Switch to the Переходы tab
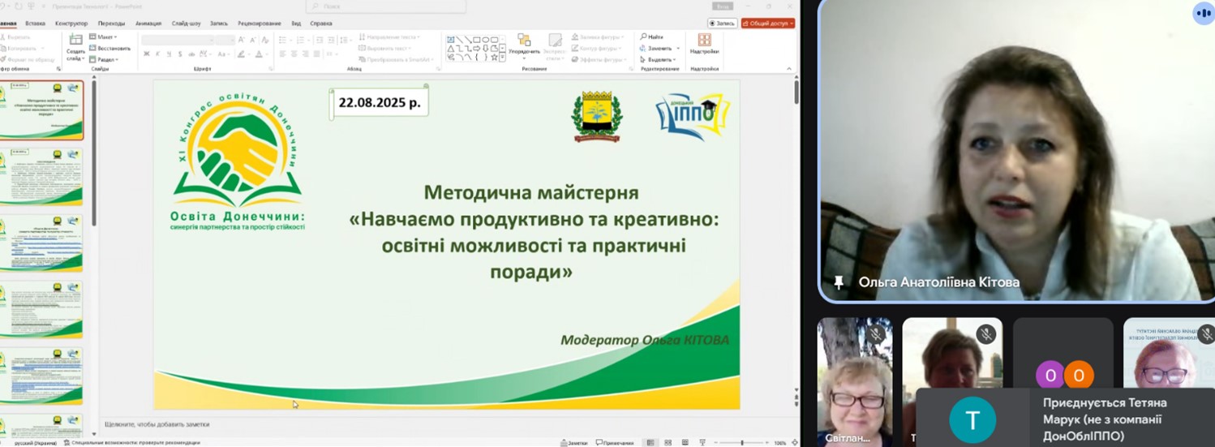Image resolution: width=1215 pixels, height=447 pixels. tap(111, 24)
